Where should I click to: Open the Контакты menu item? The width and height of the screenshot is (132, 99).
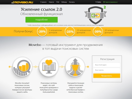click(72, 2)
